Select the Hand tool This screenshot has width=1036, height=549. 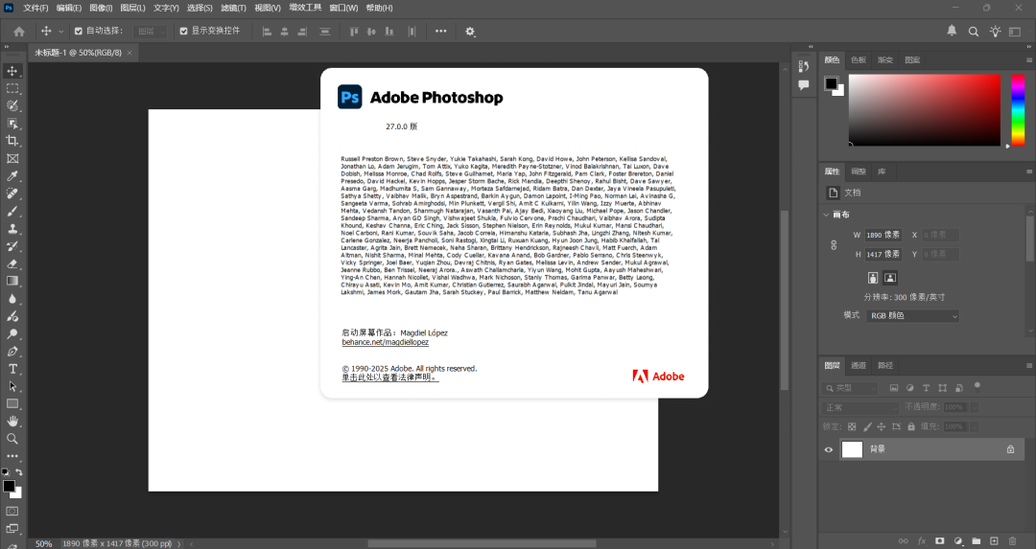click(12, 421)
